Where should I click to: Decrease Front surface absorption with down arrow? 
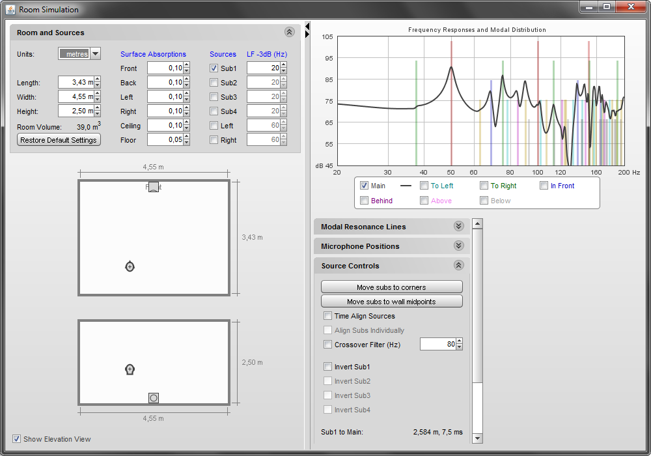point(187,71)
